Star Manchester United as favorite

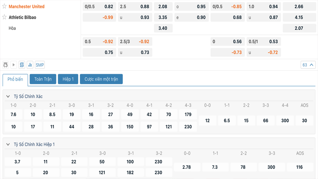click(5, 7)
